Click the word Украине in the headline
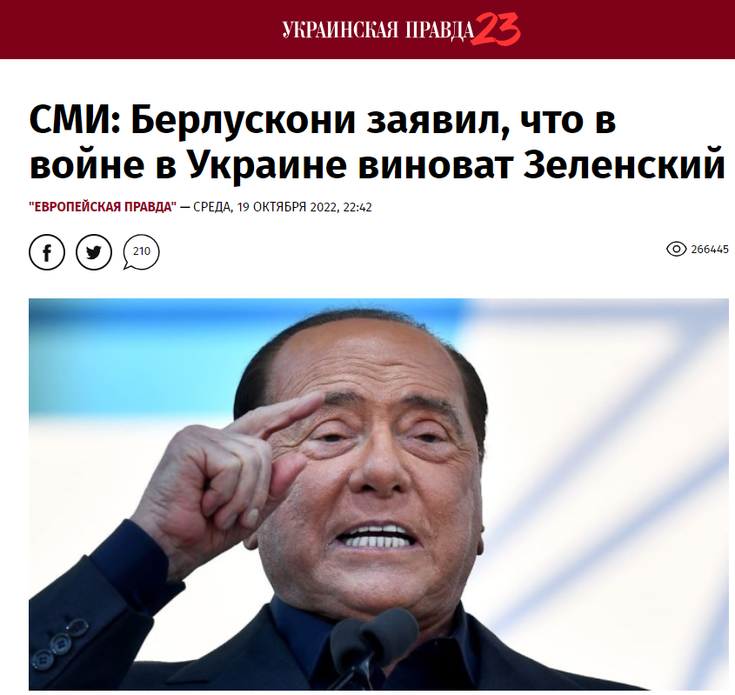The image size is (735, 695). coord(267,164)
